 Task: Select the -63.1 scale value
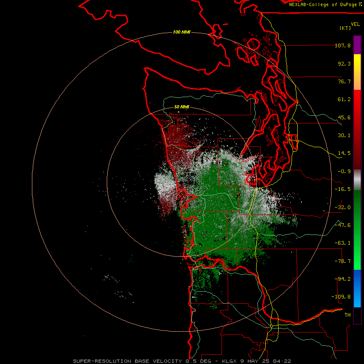pyautogui.click(x=343, y=243)
